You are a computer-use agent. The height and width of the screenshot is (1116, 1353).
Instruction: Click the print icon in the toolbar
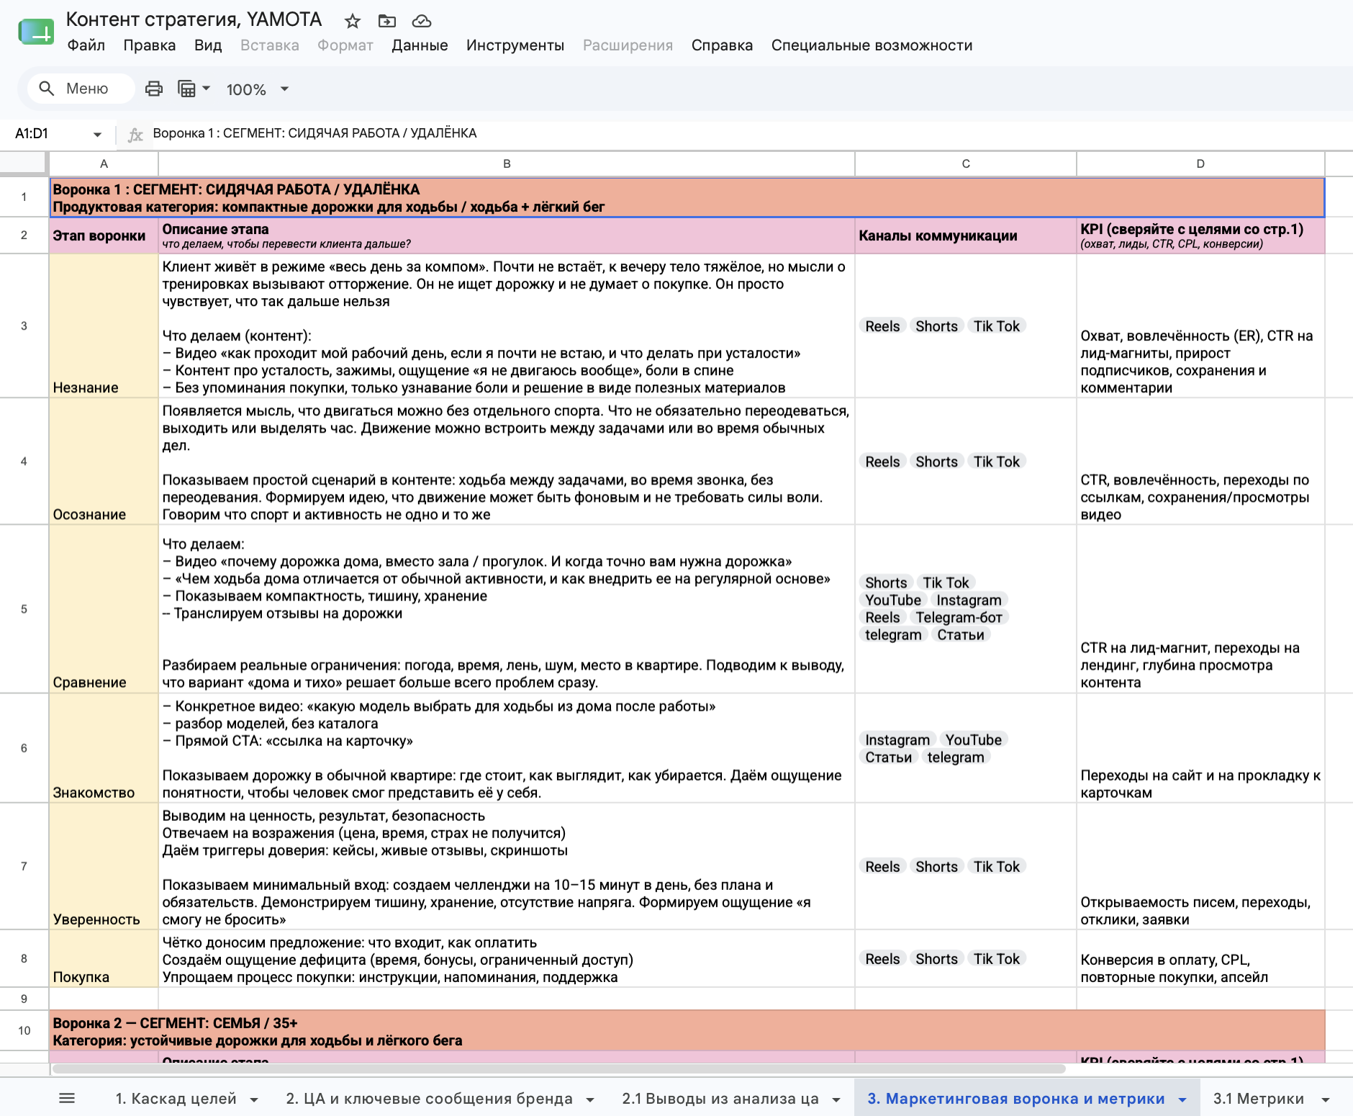(154, 89)
